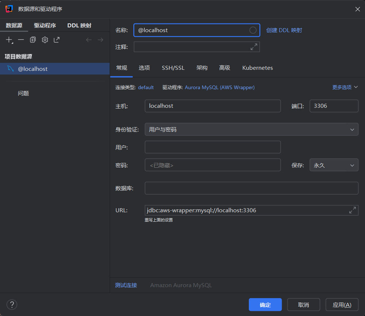Image resolution: width=365 pixels, height=316 pixels.
Task: Click the 重写上面的设置 hint text
Action: click(159, 220)
